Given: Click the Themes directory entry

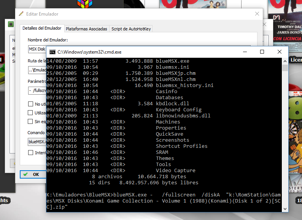Looking at the screenshot, I should (165, 158).
